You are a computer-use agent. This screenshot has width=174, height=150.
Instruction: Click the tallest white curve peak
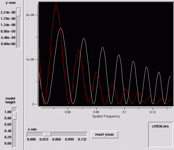[x=61, y=28]
